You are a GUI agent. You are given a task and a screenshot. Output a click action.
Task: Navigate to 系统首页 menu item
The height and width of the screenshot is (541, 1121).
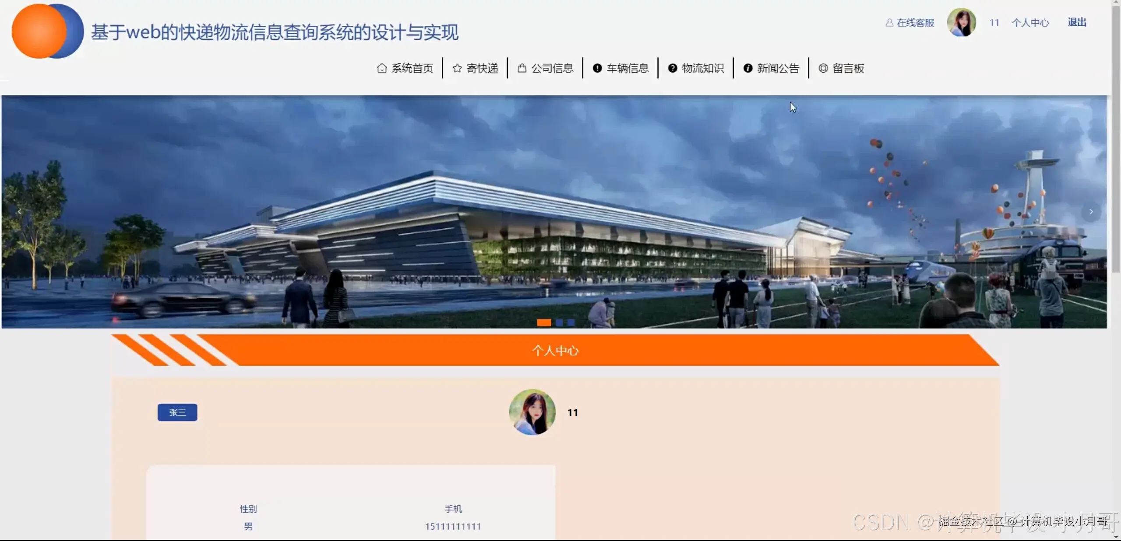[412, 68]
